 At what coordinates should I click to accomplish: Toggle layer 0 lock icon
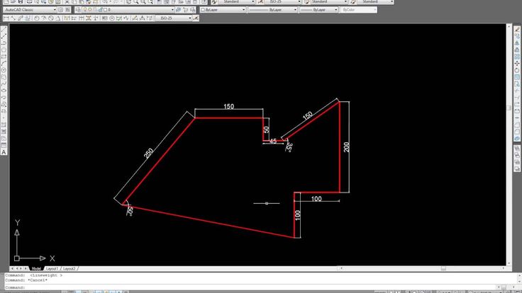tap(100, 10)
